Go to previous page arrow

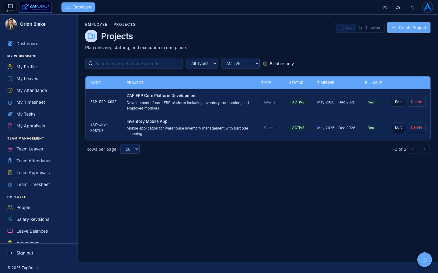(x=413, y=149)
